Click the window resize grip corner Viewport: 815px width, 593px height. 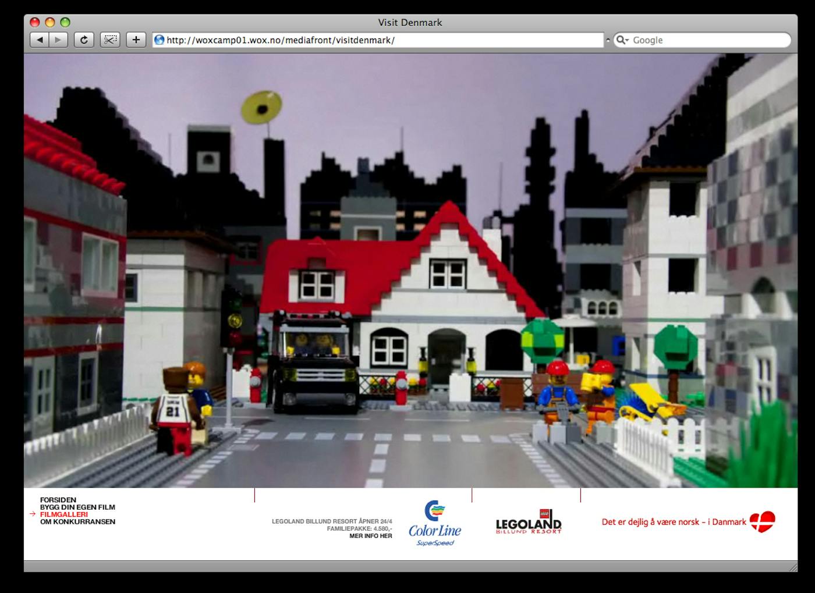tap(792, 567)
